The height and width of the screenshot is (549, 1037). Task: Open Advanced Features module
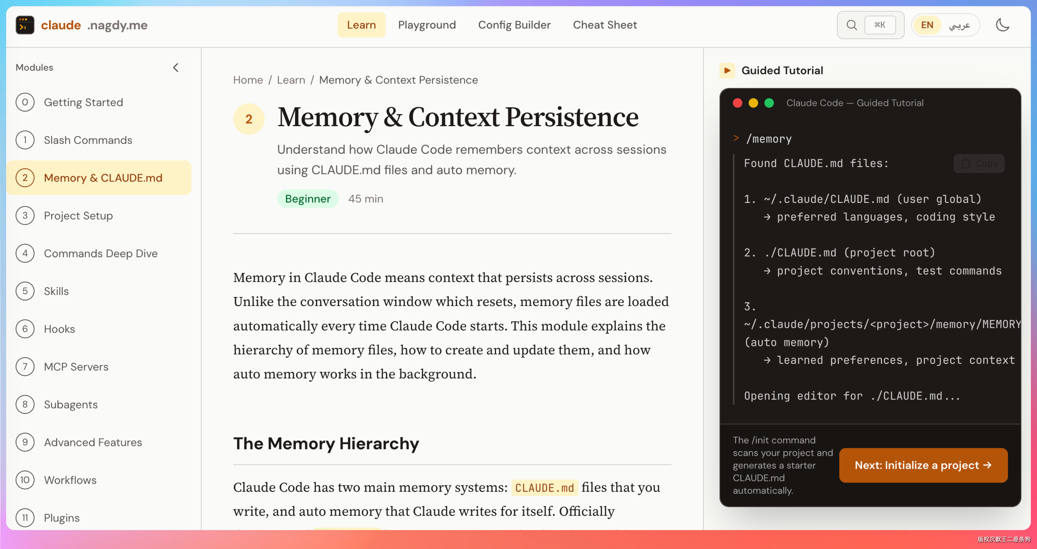(99, 442)
